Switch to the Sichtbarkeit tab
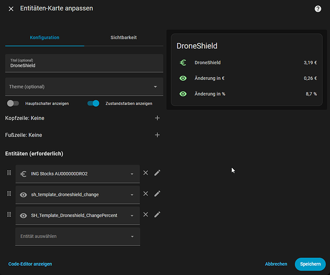 click(124, 37)
